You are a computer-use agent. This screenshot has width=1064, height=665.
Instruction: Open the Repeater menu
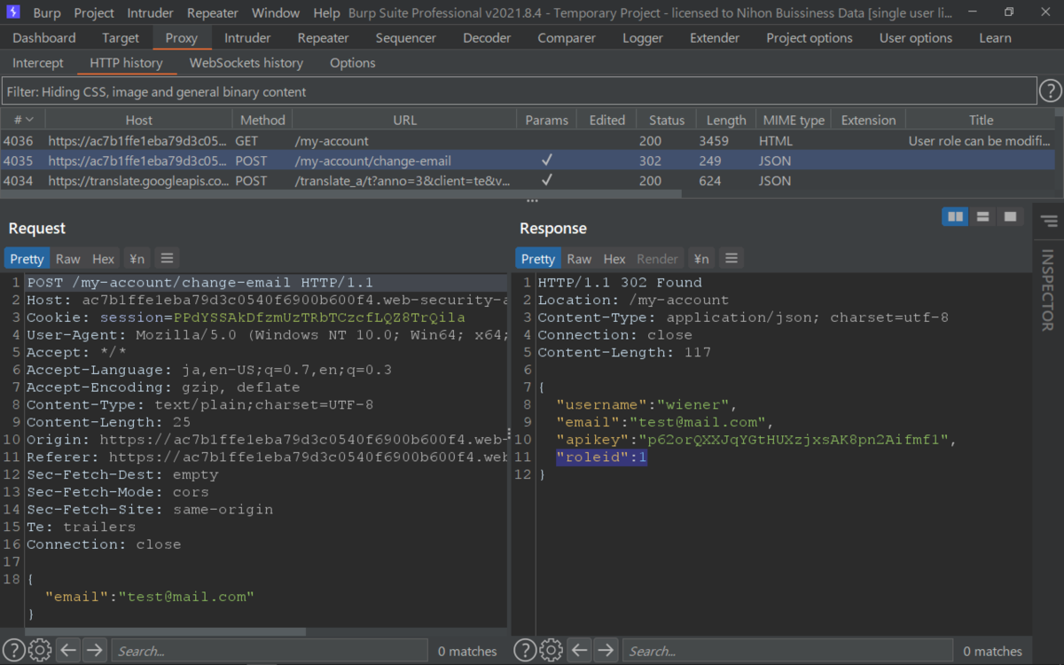(x=213, y=12)
